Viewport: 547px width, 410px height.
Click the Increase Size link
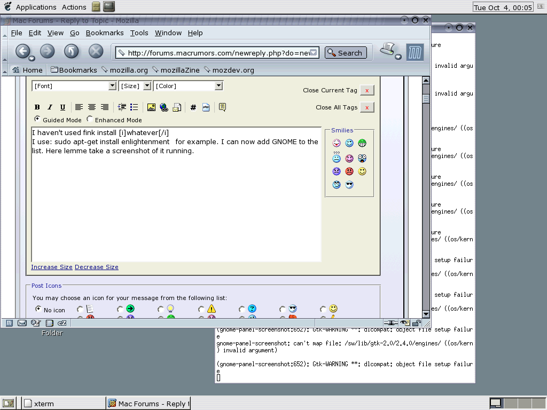(52, 267)
